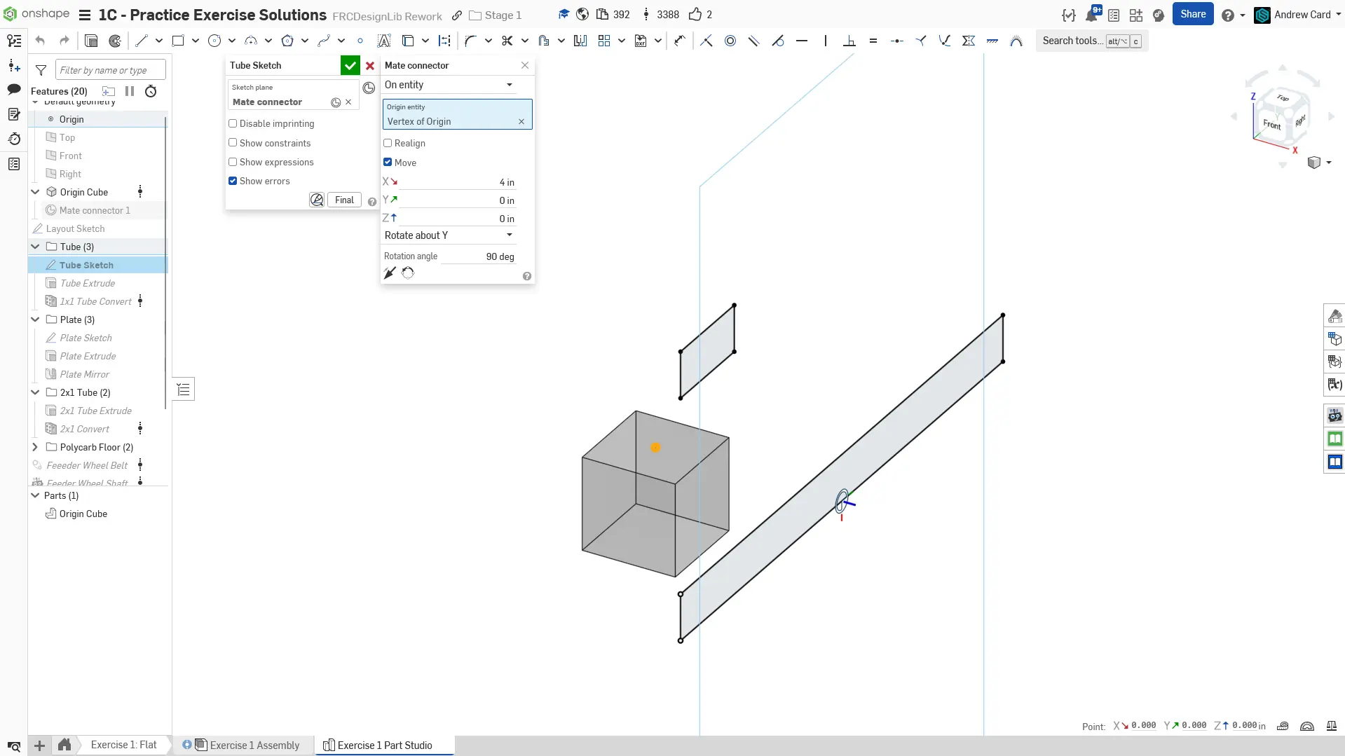Viewport: 1345px width, 756px height.
Task: Select the Trim scissors tool
Action: click(507, 41)
